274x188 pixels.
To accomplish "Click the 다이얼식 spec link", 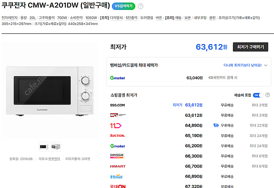I will (x=117, y=18).
